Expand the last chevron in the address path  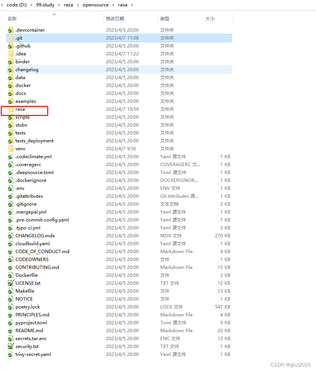pos(132,5)
